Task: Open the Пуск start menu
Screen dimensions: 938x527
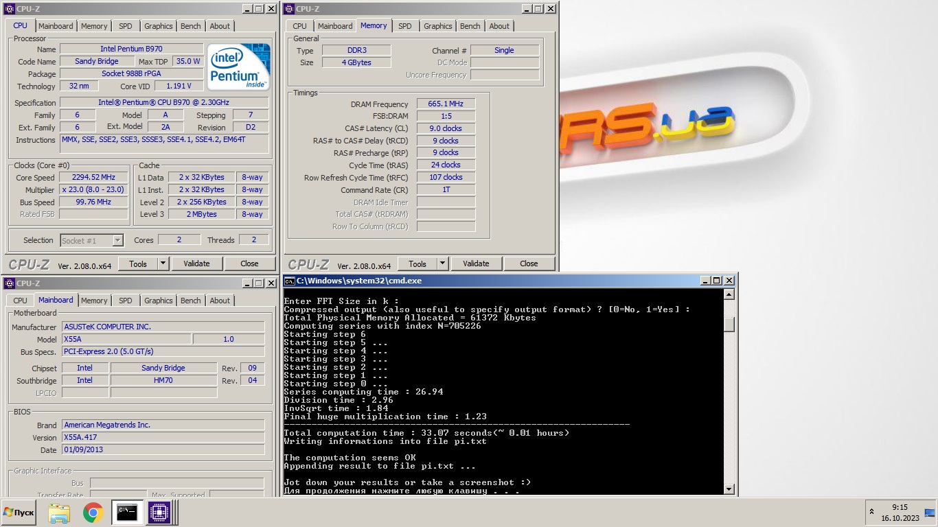Action: (19, 513)
